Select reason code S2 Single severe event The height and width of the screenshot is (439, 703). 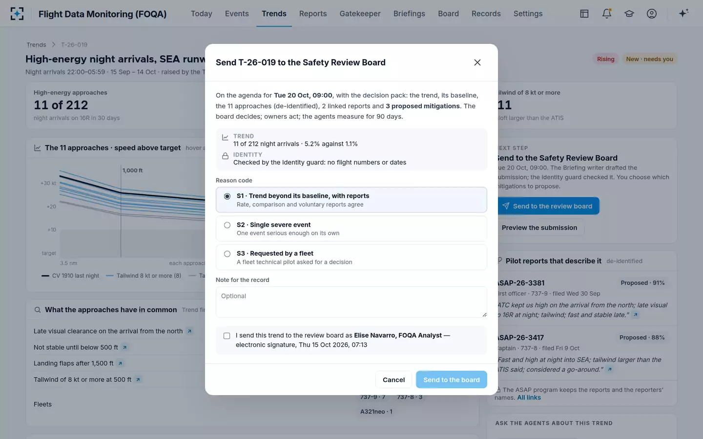351,229
